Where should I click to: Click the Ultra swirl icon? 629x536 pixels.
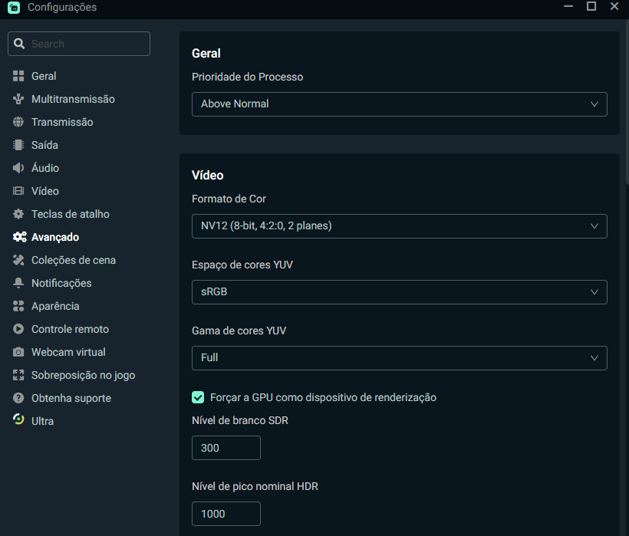(18, 419)
